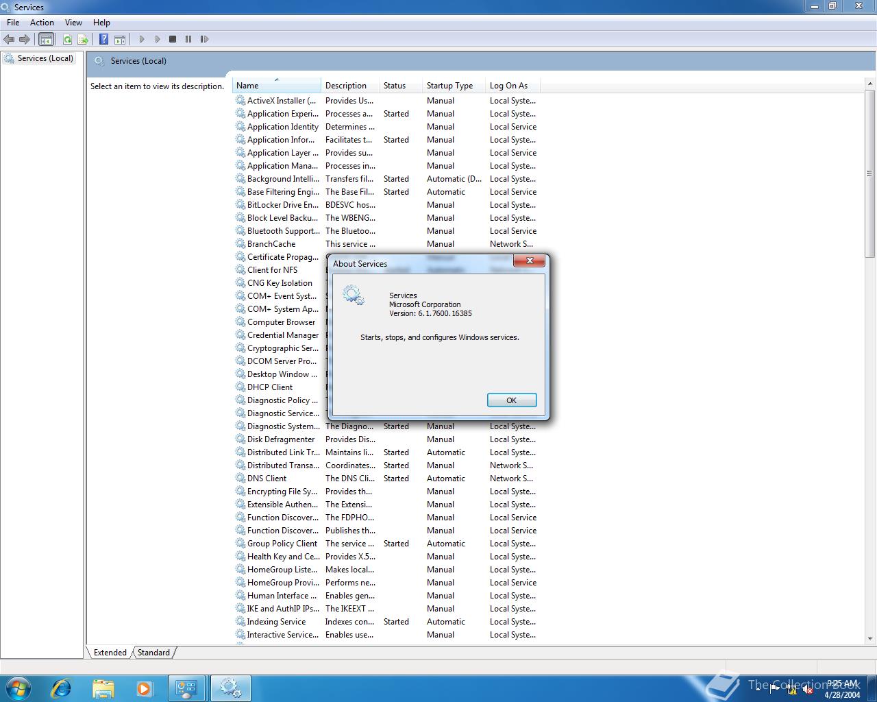The width and height of the screenshot is (877, 702).
Task: Toggle the Show/Hide Console Tree button
Action: [x=46, y=39]
